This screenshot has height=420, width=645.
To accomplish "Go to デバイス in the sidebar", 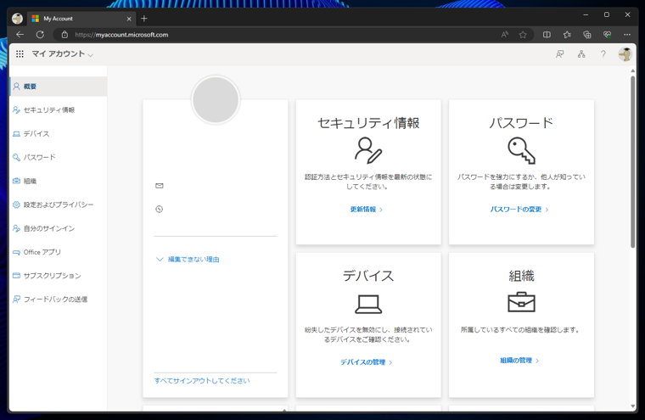I will (59, 134).
